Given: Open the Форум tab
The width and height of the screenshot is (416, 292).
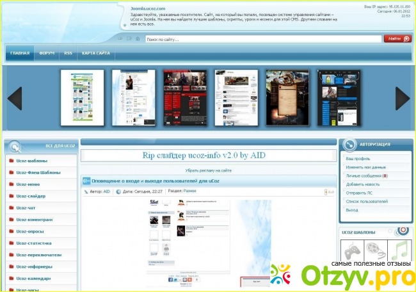Looking at the screenshot, I should pyautogui.click(x=46, y=53).
